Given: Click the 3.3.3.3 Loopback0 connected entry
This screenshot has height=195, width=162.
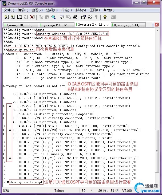Looking at the screenshot, I should tap(48, 114).
